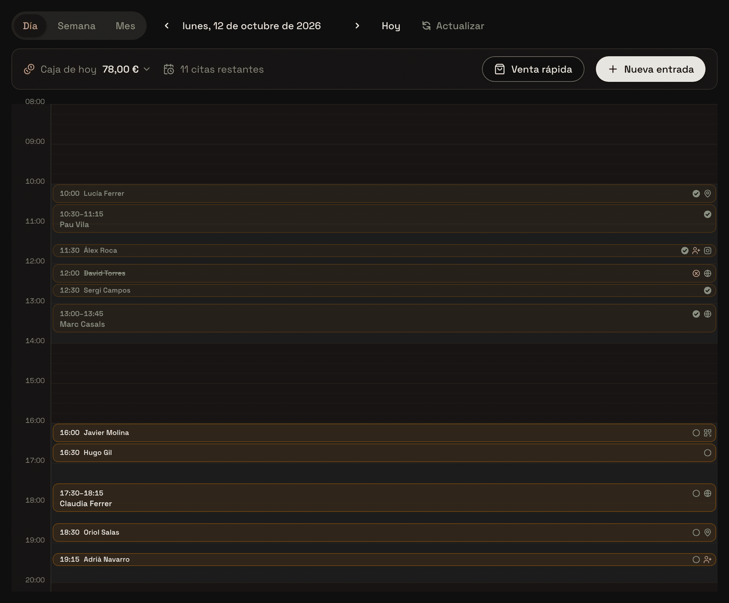Click the globe icon on Marc Casals's appointment
Screen dimensions: 729x603
point(708,314)
